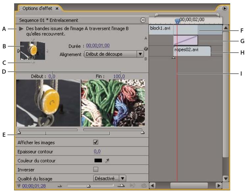Screen dimensions: 245x191
Task: Click the current timecode 00;00;01;28
Action: 34,186
